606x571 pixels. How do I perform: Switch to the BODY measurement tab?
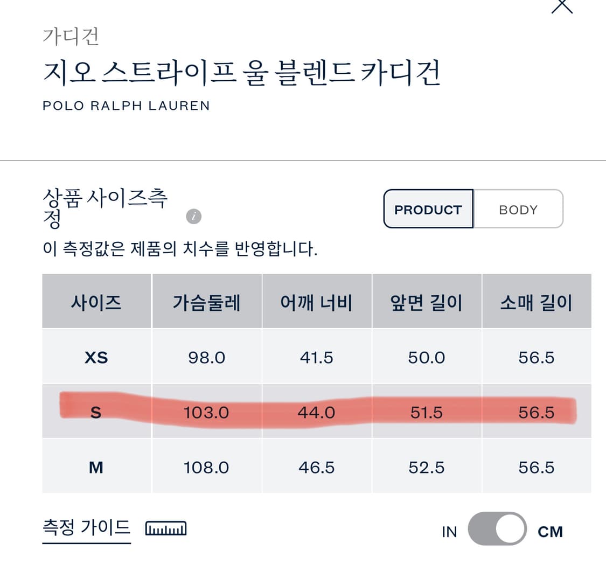coord(518,209)
